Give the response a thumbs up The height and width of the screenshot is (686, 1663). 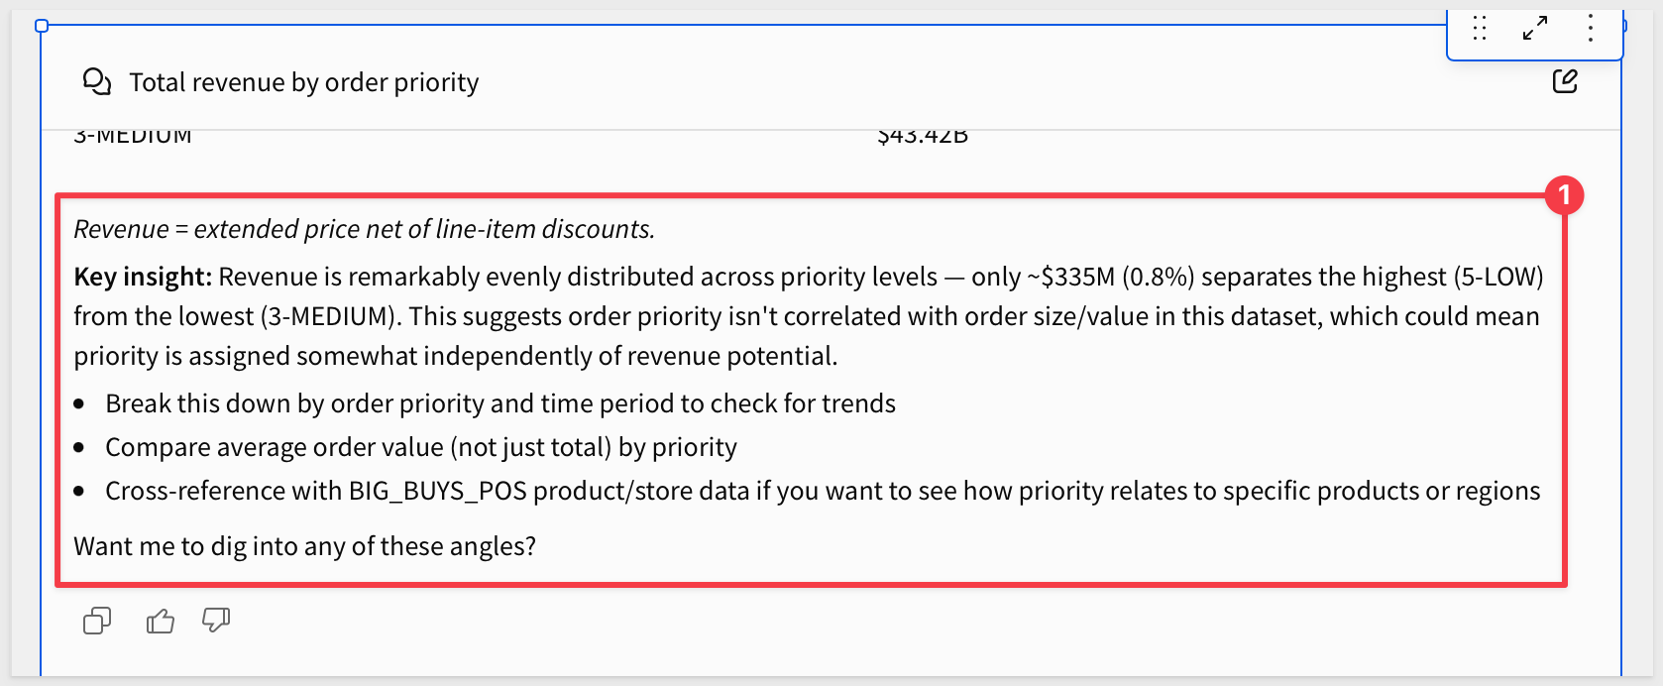point(160,621)
